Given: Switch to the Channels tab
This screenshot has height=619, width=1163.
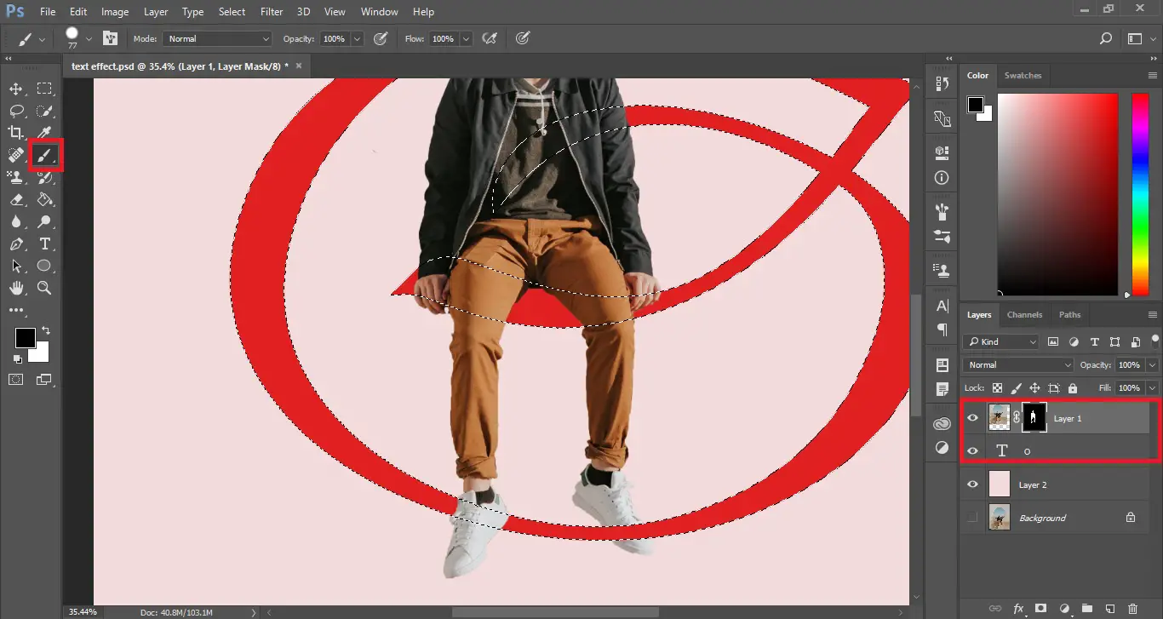Looking at the screenshot, I should 1024,314.
